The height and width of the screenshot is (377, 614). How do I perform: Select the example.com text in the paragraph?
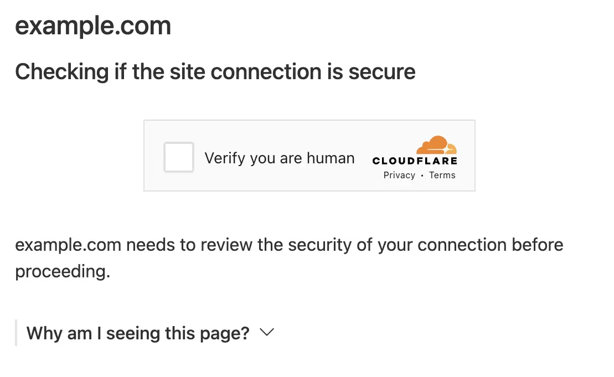pyautogui.click(x=68, y=245)
